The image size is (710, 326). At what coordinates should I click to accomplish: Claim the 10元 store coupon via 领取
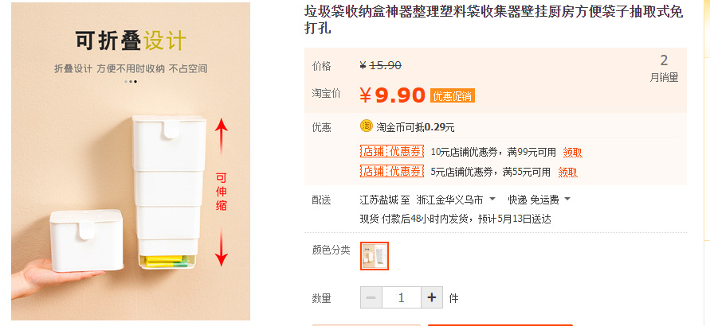[572, 152]
